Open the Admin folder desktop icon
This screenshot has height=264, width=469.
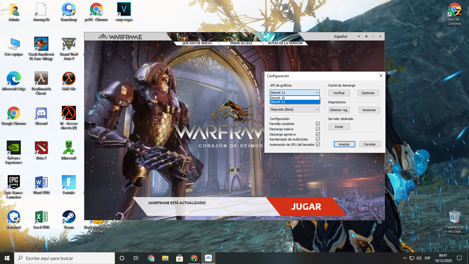click(14, 12)
